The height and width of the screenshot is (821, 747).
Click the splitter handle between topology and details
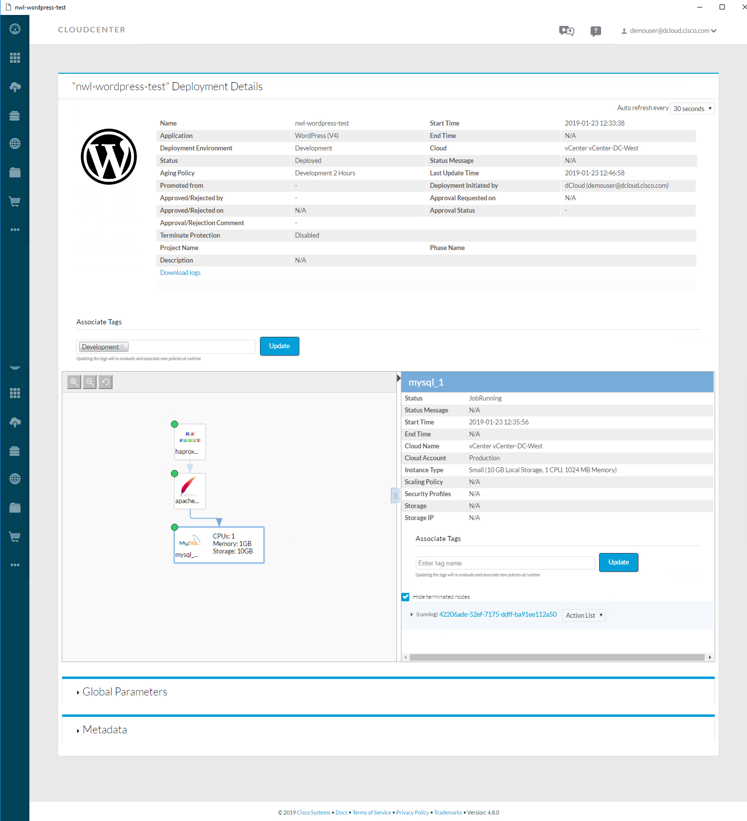tap(395, 496)
